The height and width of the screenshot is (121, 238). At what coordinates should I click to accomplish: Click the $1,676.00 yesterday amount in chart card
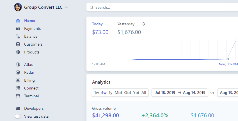tap(129, 32)
